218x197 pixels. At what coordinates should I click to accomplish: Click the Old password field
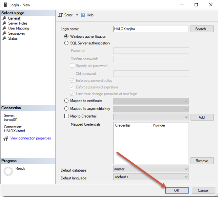click(151, 74)
